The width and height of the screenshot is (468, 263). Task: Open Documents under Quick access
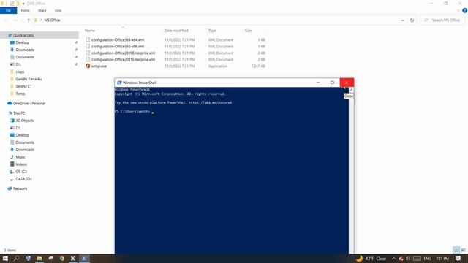coord(25,57)
